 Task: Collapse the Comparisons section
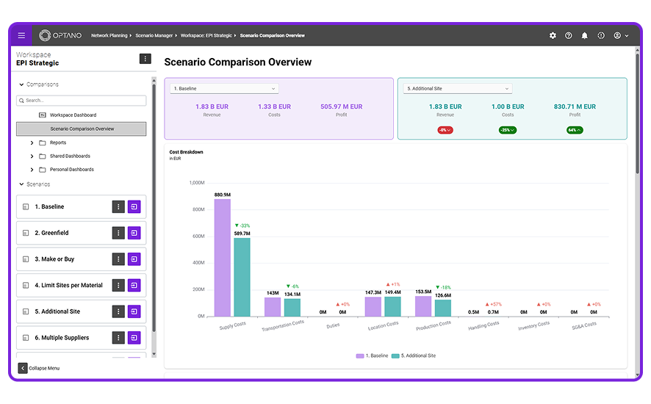tap(21, 84)
